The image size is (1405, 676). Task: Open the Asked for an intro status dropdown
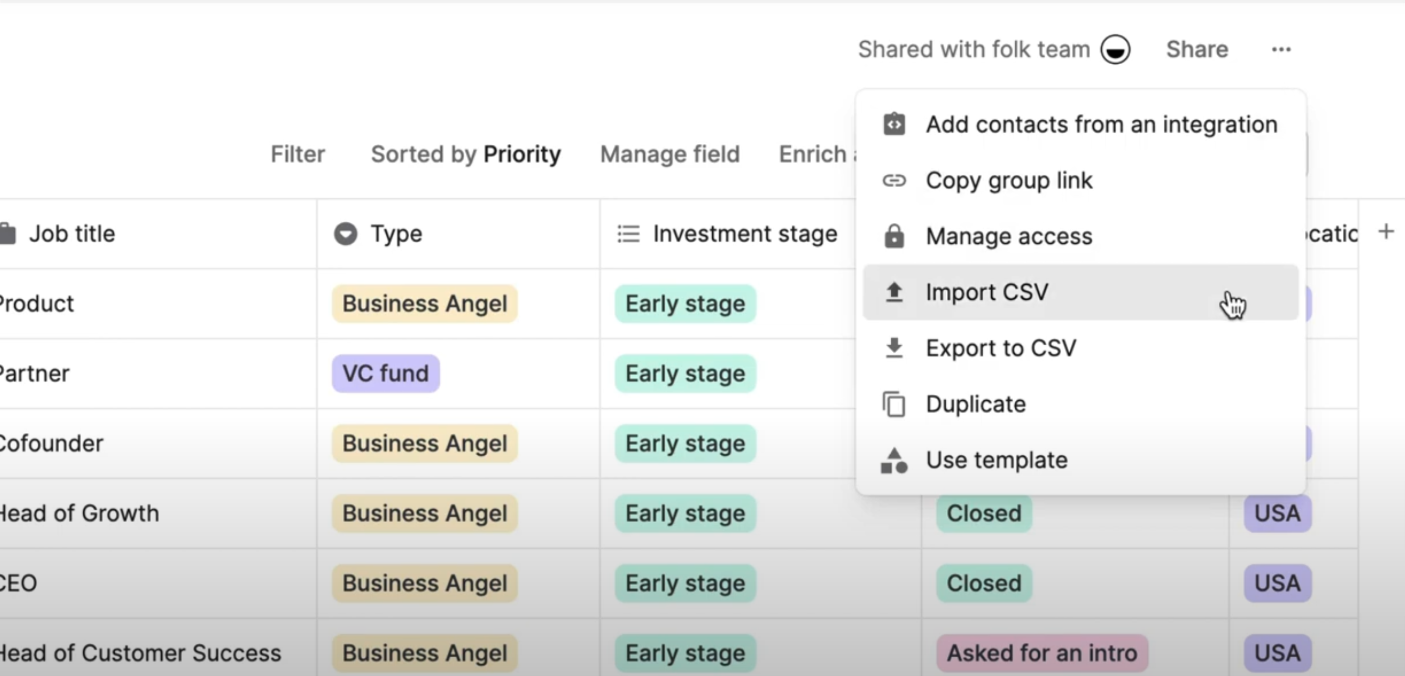(x=1041, y=653)
